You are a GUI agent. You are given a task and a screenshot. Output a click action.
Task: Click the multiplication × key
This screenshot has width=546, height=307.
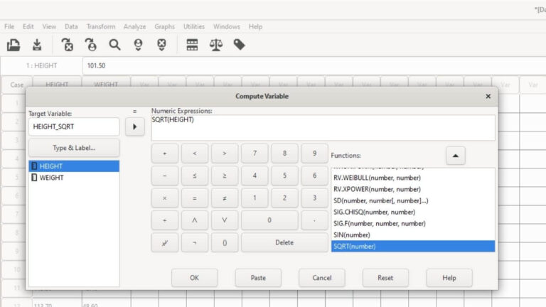coord(165,198)
